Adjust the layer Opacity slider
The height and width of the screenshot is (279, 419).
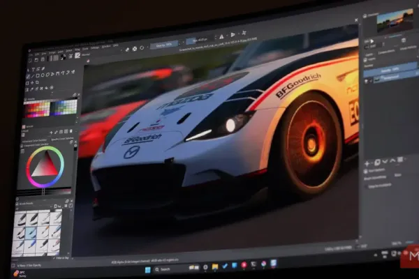click(x=390, y=70)
